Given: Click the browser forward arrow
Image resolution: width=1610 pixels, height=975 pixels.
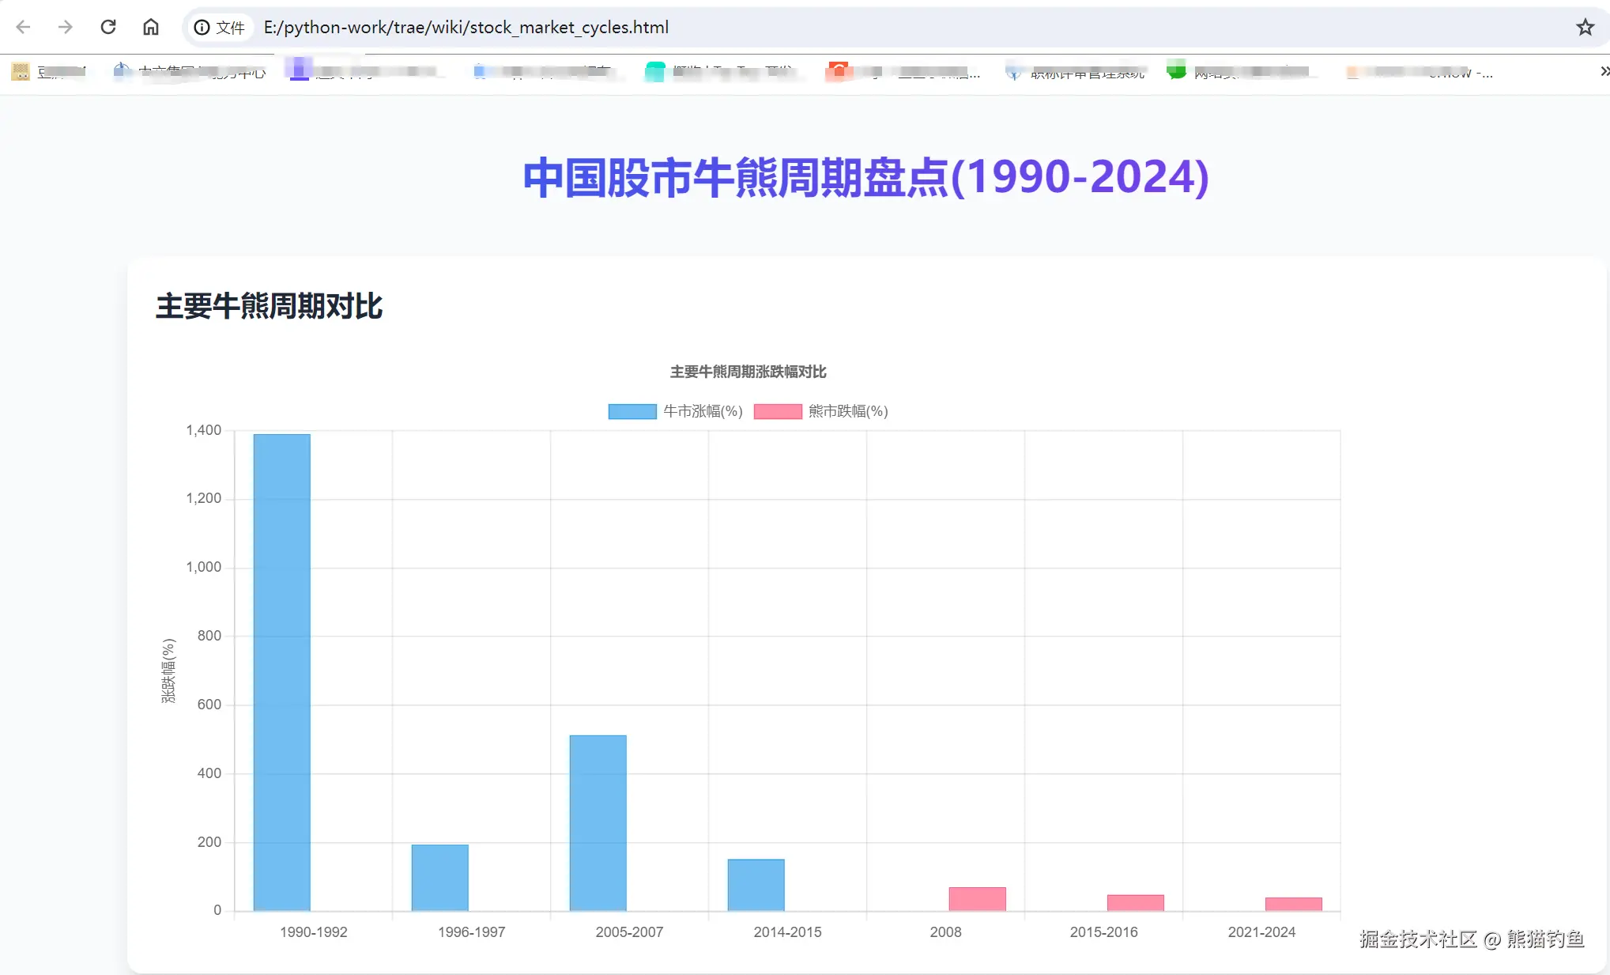Looking at the screenshot, I should point(66,27).
